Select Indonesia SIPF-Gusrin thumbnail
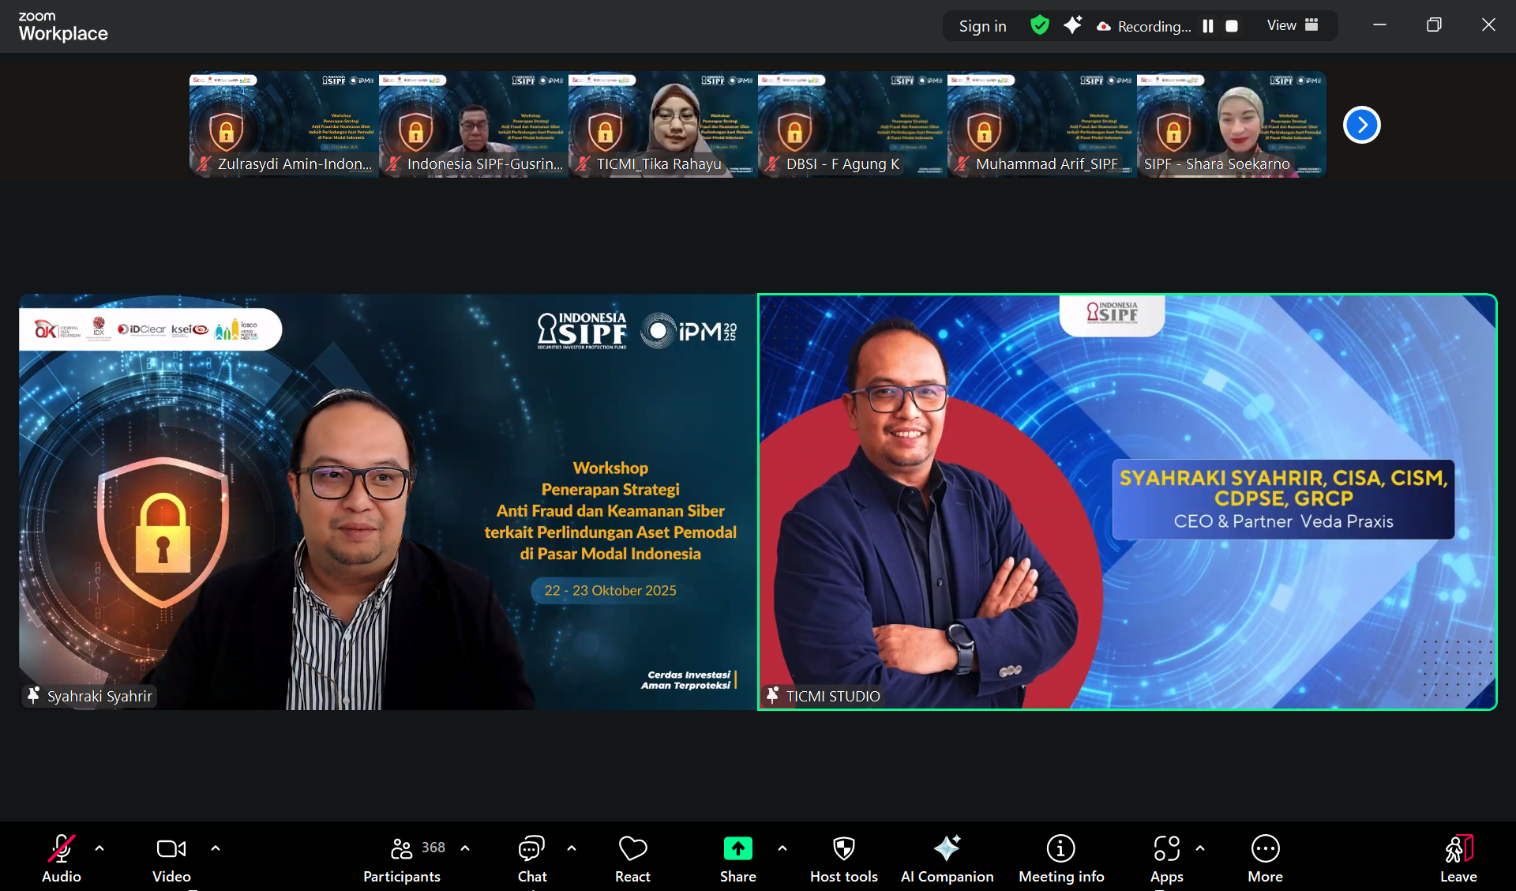The image size is (1516, 891). click(x=473, y=125)
